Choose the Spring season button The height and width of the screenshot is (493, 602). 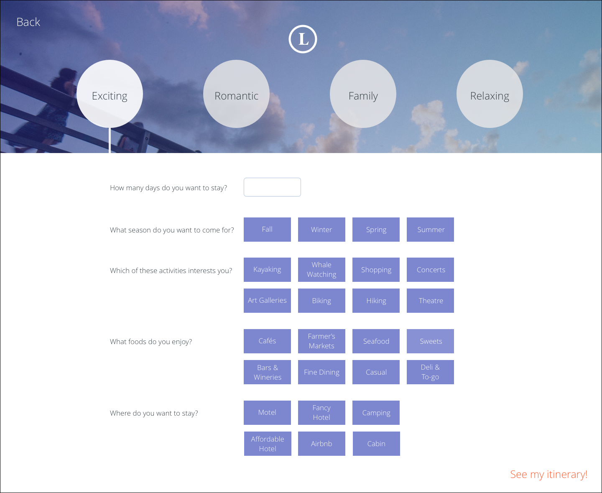pyautogui.click(x=376, y=230)
